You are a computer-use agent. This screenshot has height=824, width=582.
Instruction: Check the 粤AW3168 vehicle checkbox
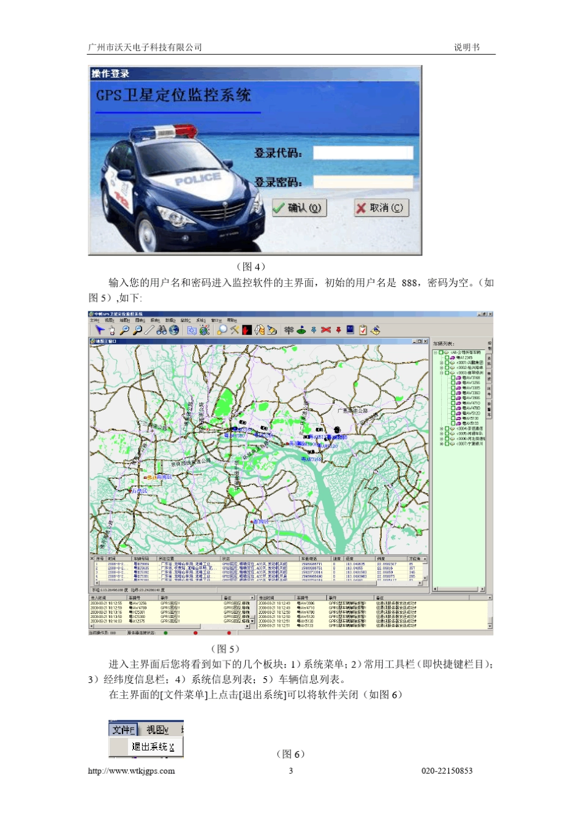[453, 378]
